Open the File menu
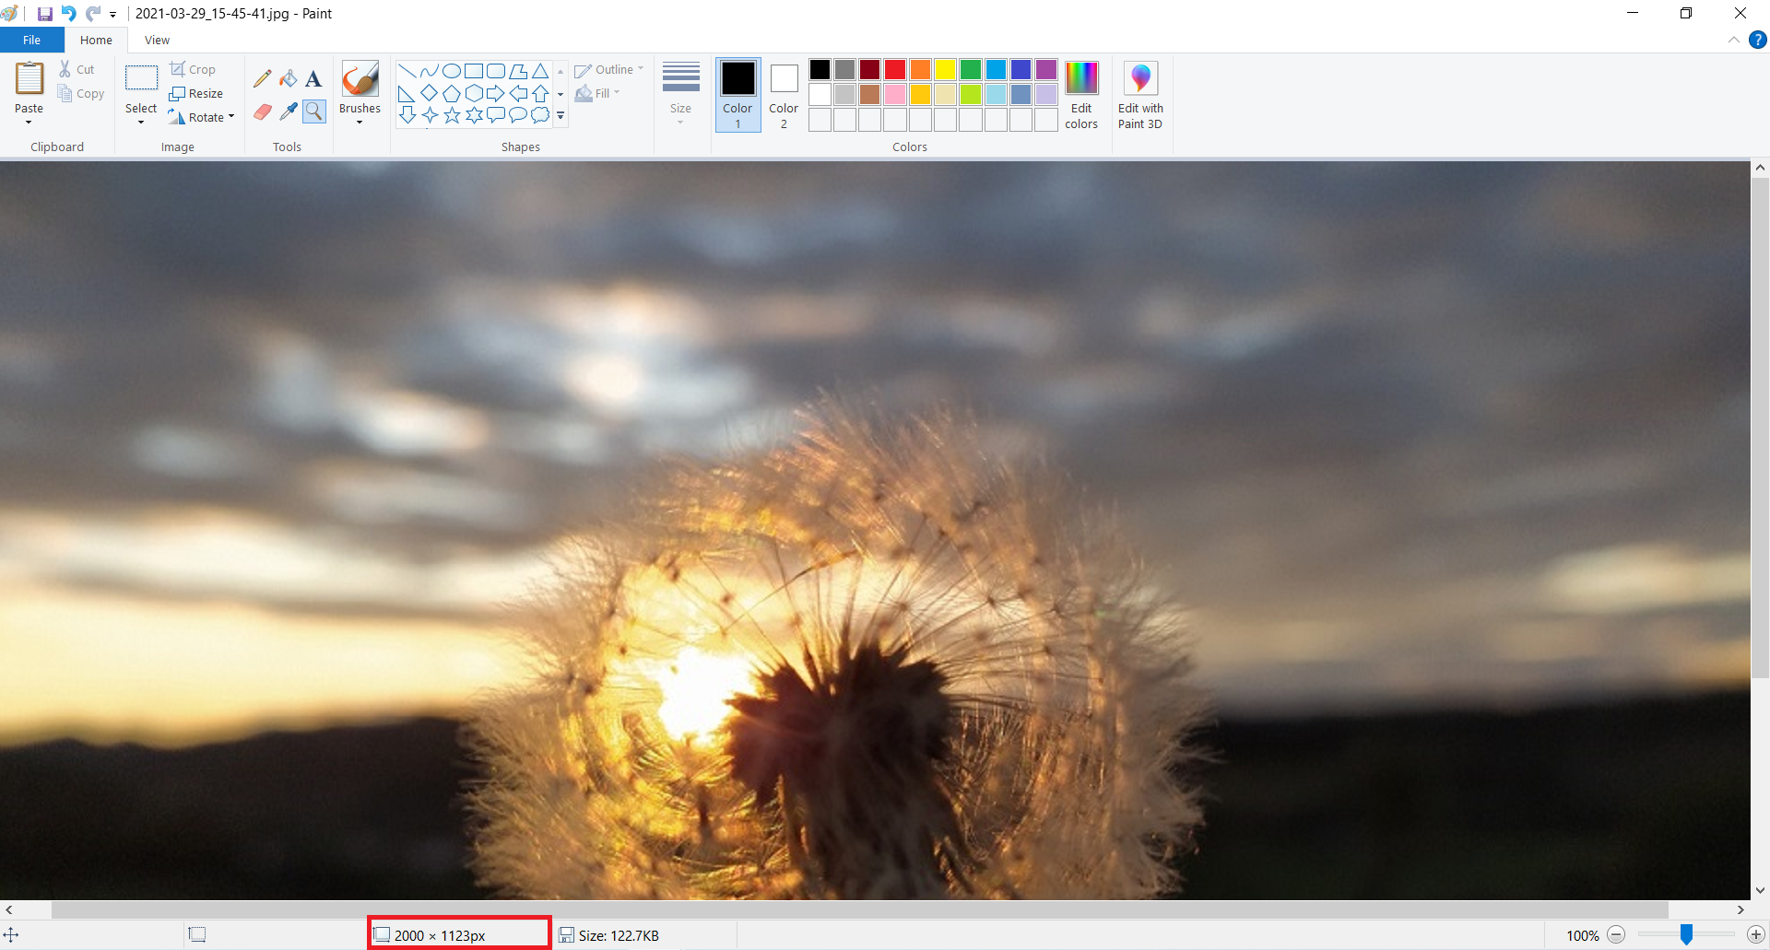The width and height of the screenshot is (1770, 950). (x=31, y=40)
